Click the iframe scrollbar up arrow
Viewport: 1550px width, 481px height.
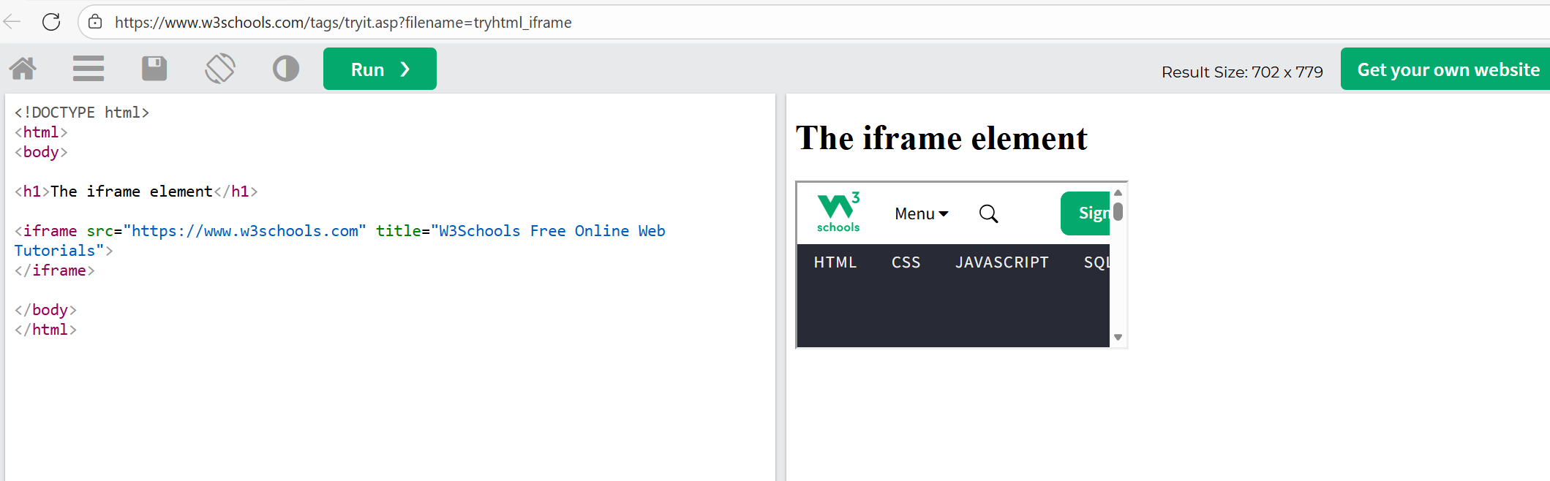click(x=1118, y=192)
